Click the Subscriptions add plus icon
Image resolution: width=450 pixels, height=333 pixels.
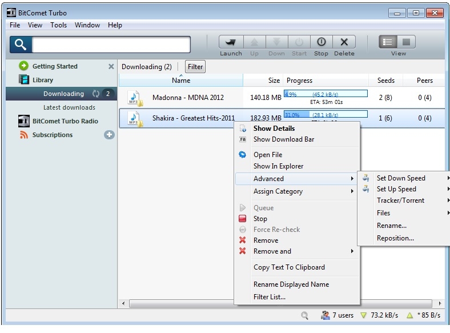(109, 135)
